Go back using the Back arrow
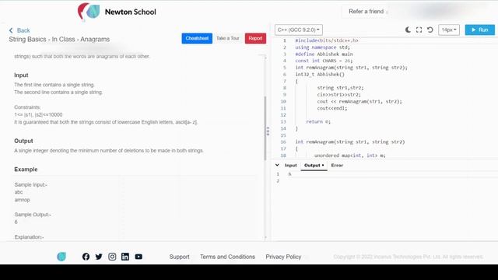The image size is (498, 280). [x=19, y=30]
